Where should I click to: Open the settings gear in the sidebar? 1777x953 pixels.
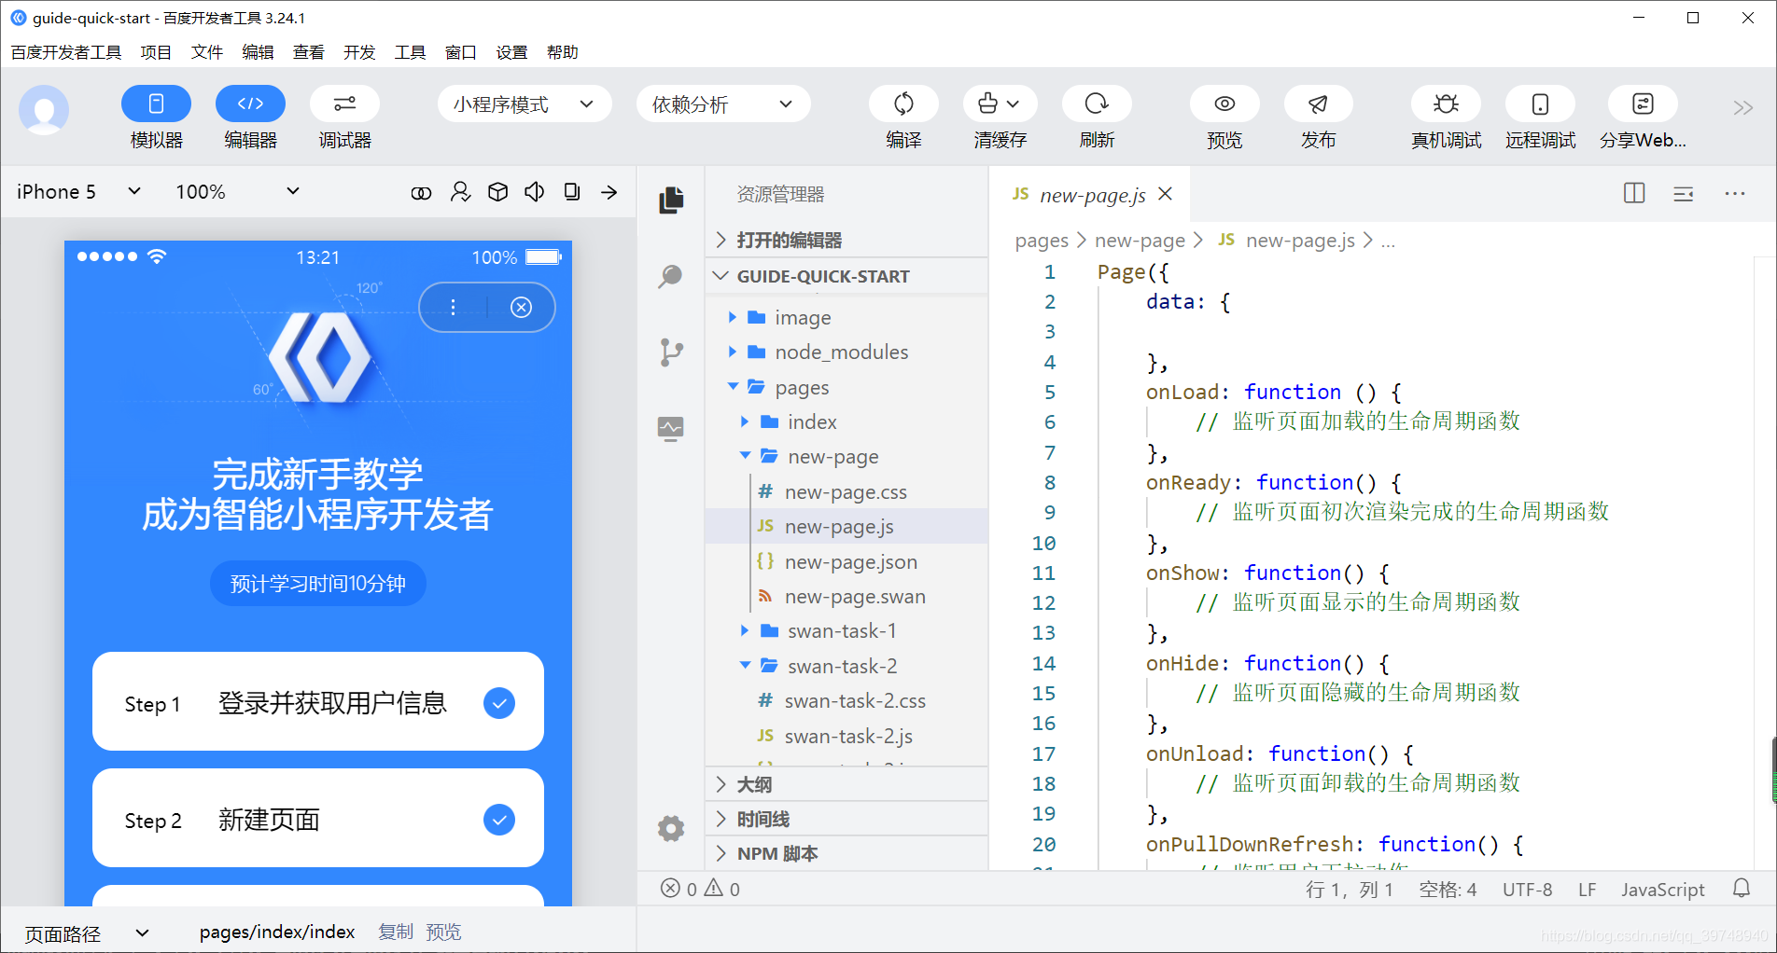click(x=670, y=828)
